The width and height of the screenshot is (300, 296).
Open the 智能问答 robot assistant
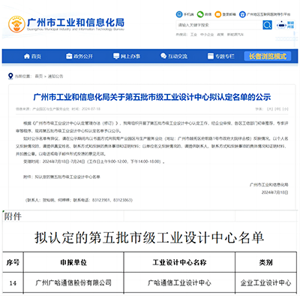pos(286,25)
